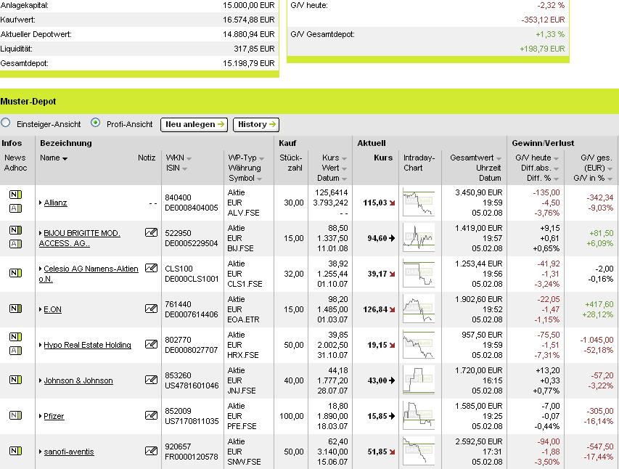Sort by WP-Typ column arrow
Screen dimensions: 619x469
pyautogui.click(x=261, y=158)
